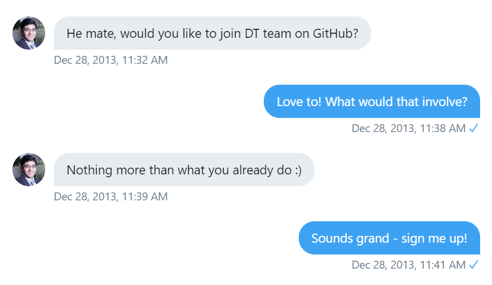
Task: Open the 'Dec 28, 2013, 11:39 AM' timestamp
Action: click(111, 196)
